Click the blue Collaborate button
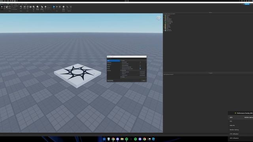253x142 pixels. tap(247, 4)
